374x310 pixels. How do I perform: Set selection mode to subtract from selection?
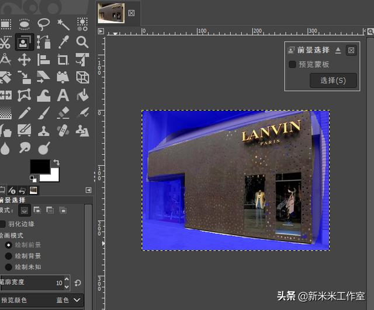[50, 210]
